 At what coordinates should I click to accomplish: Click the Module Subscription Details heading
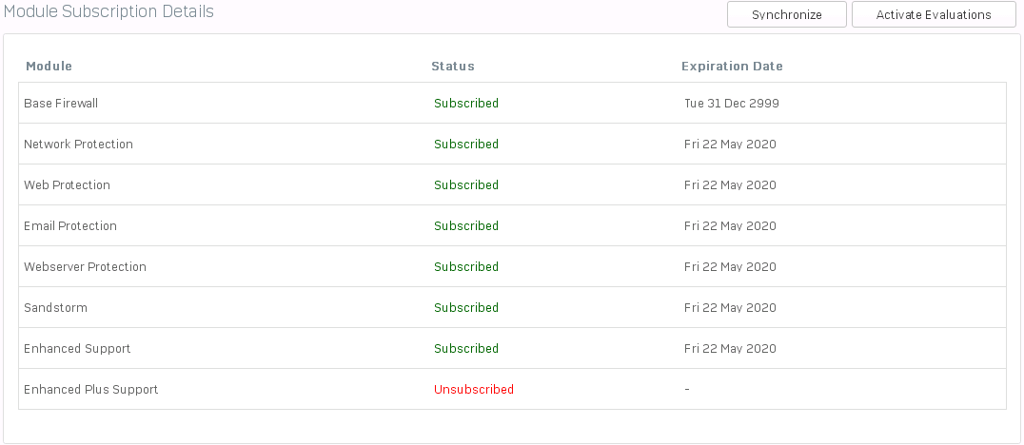click(x=108, y=11)
